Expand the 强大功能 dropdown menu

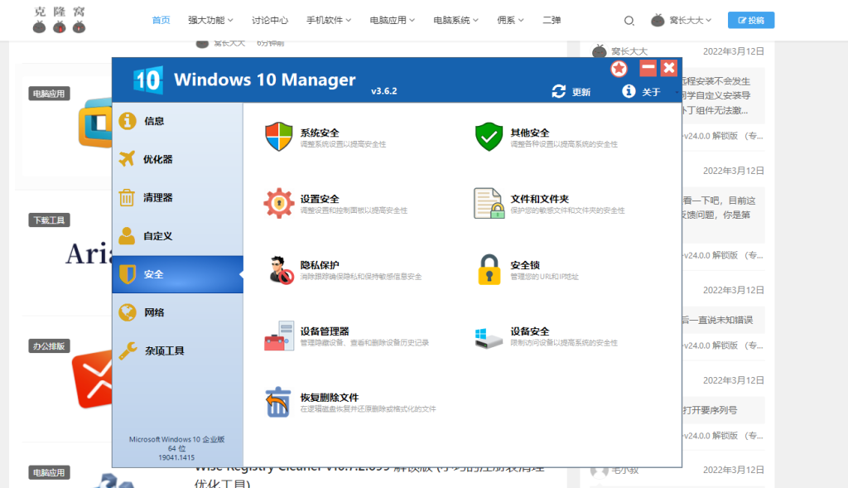click(210, 20)
